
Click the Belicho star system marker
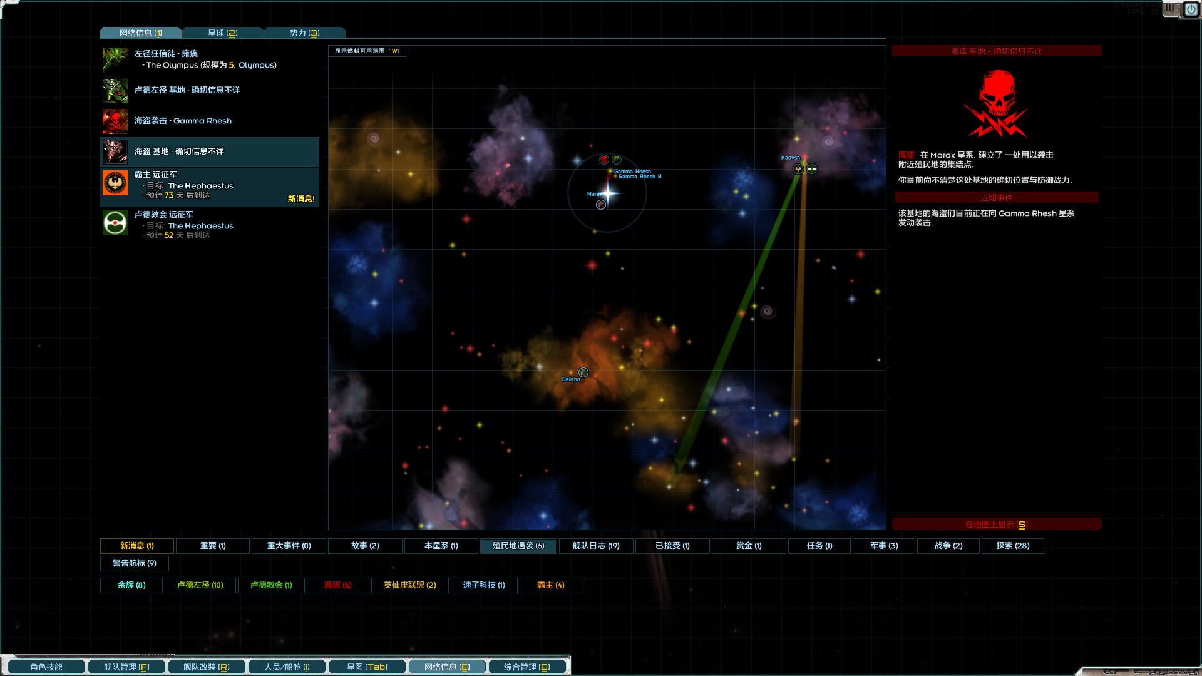[x=583, y=372]
